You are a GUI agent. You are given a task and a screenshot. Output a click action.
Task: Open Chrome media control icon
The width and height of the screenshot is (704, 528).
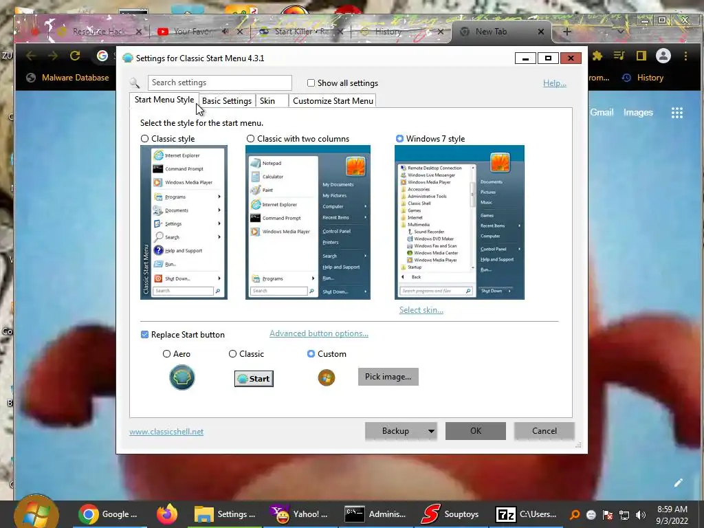tap(619, 56)
